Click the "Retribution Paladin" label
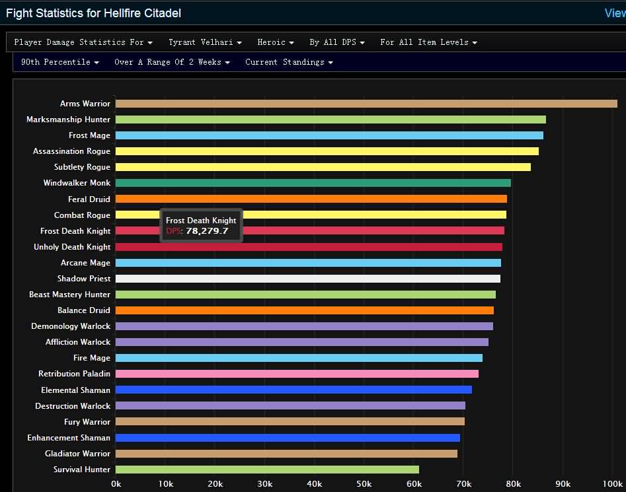Screen dimensions: 626x492 click(74, 374)
